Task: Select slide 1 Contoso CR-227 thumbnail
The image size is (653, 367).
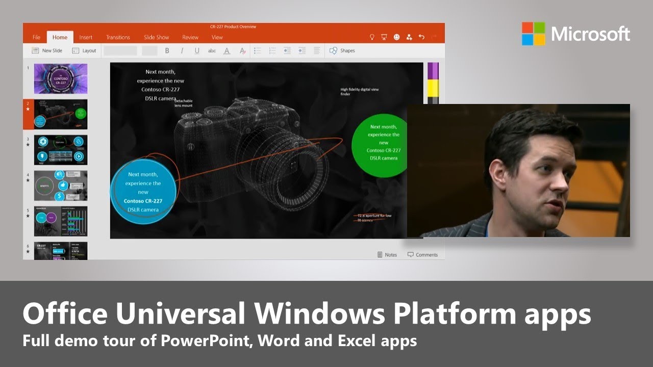Action: click(x=61, y=78)
